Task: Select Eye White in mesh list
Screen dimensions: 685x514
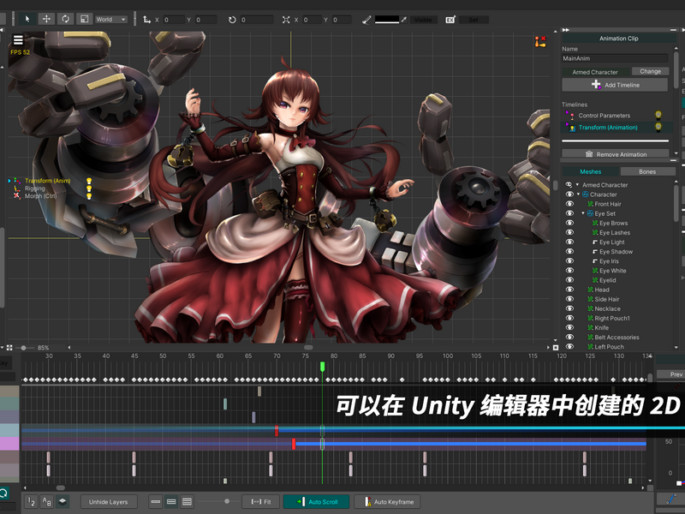Action: coord(612,271)
